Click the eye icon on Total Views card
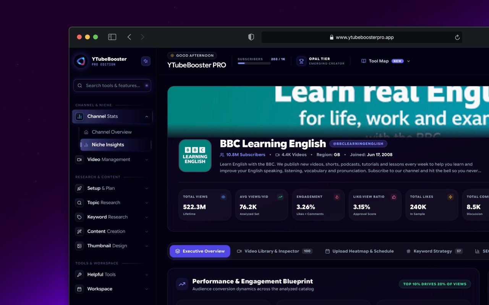The height and width of the screenshot is (305, 489). click(x=223, y=197)
